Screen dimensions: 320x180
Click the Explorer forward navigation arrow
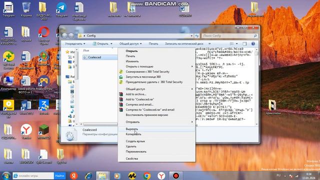[x=71, y=35]
